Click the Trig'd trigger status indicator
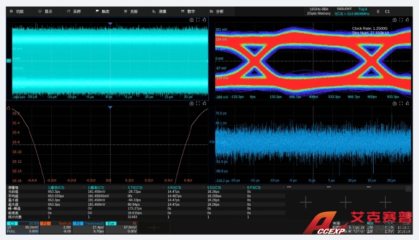Image resolution: width=419 pixels, height=240 pixels. 363,9
